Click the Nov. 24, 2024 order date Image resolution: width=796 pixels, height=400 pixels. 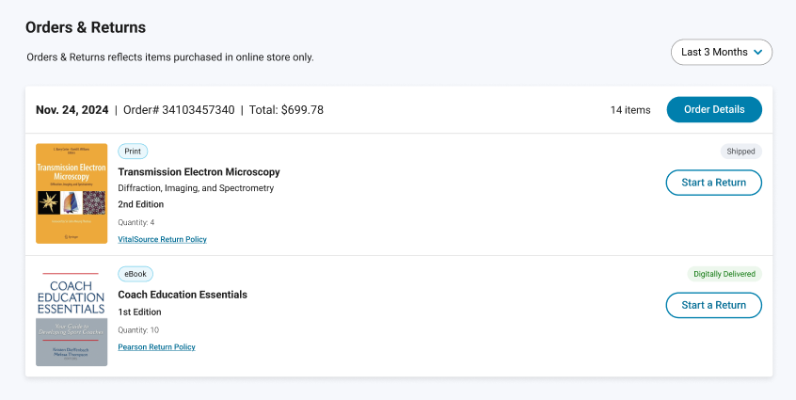72,110
